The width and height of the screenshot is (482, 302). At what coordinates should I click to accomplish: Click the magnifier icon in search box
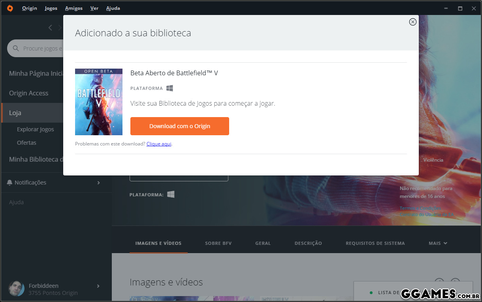pos(16,48)
